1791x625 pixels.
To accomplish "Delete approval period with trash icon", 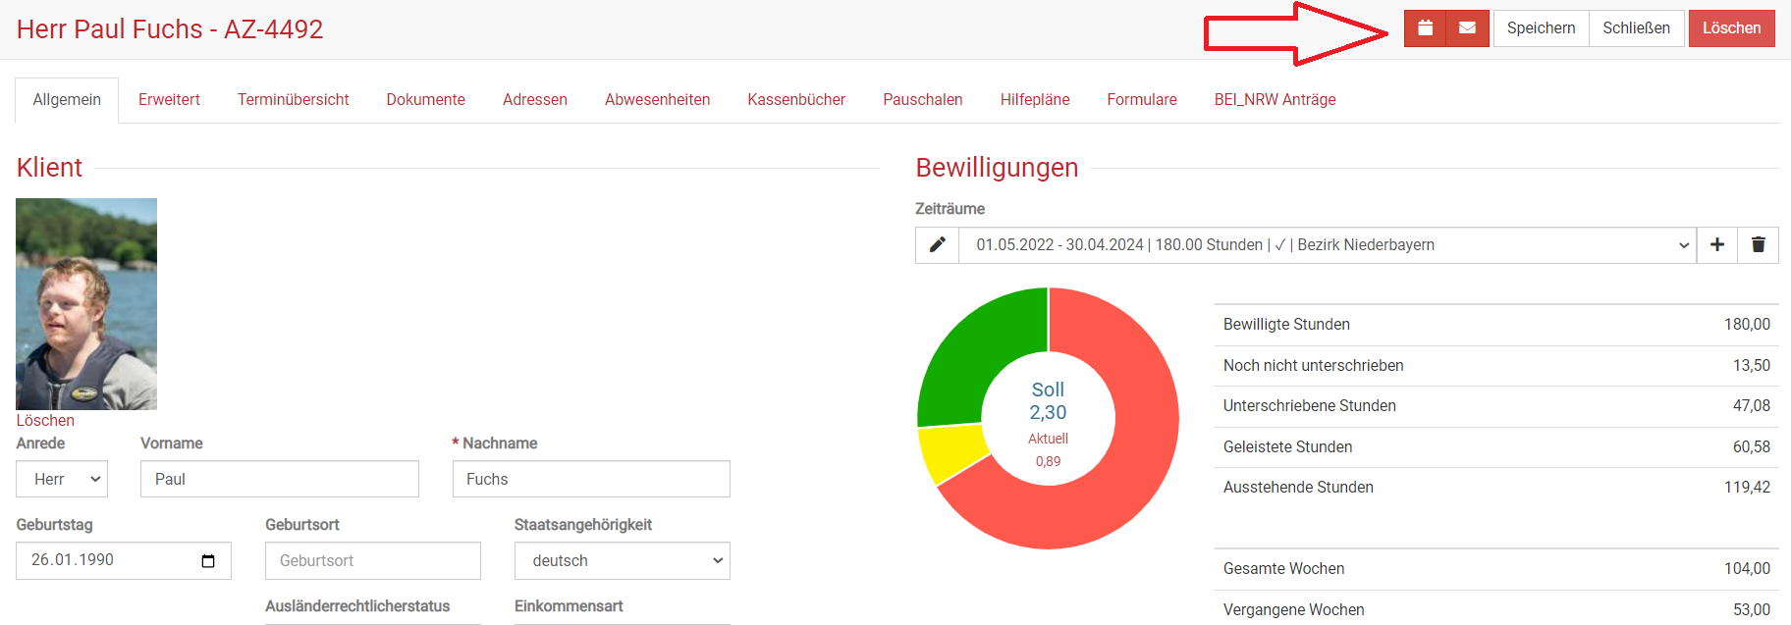I will 1758,245.
